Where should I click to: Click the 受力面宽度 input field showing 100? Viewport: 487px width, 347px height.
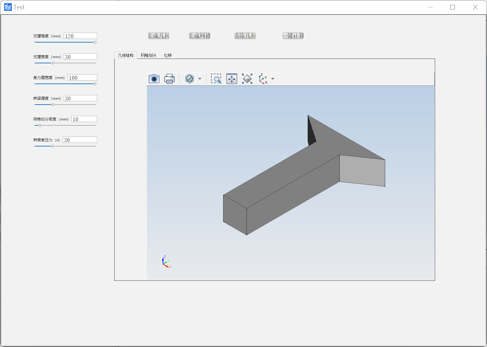82,77
